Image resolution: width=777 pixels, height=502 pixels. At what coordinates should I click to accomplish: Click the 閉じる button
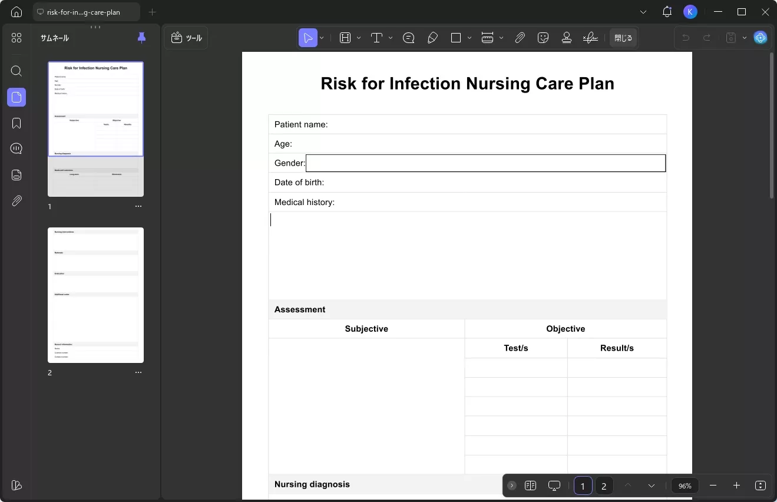coord(623,38)
